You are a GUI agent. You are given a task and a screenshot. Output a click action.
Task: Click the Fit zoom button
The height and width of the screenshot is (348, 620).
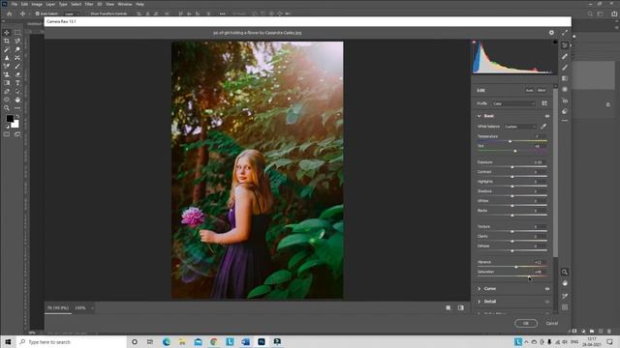[58, 307]
